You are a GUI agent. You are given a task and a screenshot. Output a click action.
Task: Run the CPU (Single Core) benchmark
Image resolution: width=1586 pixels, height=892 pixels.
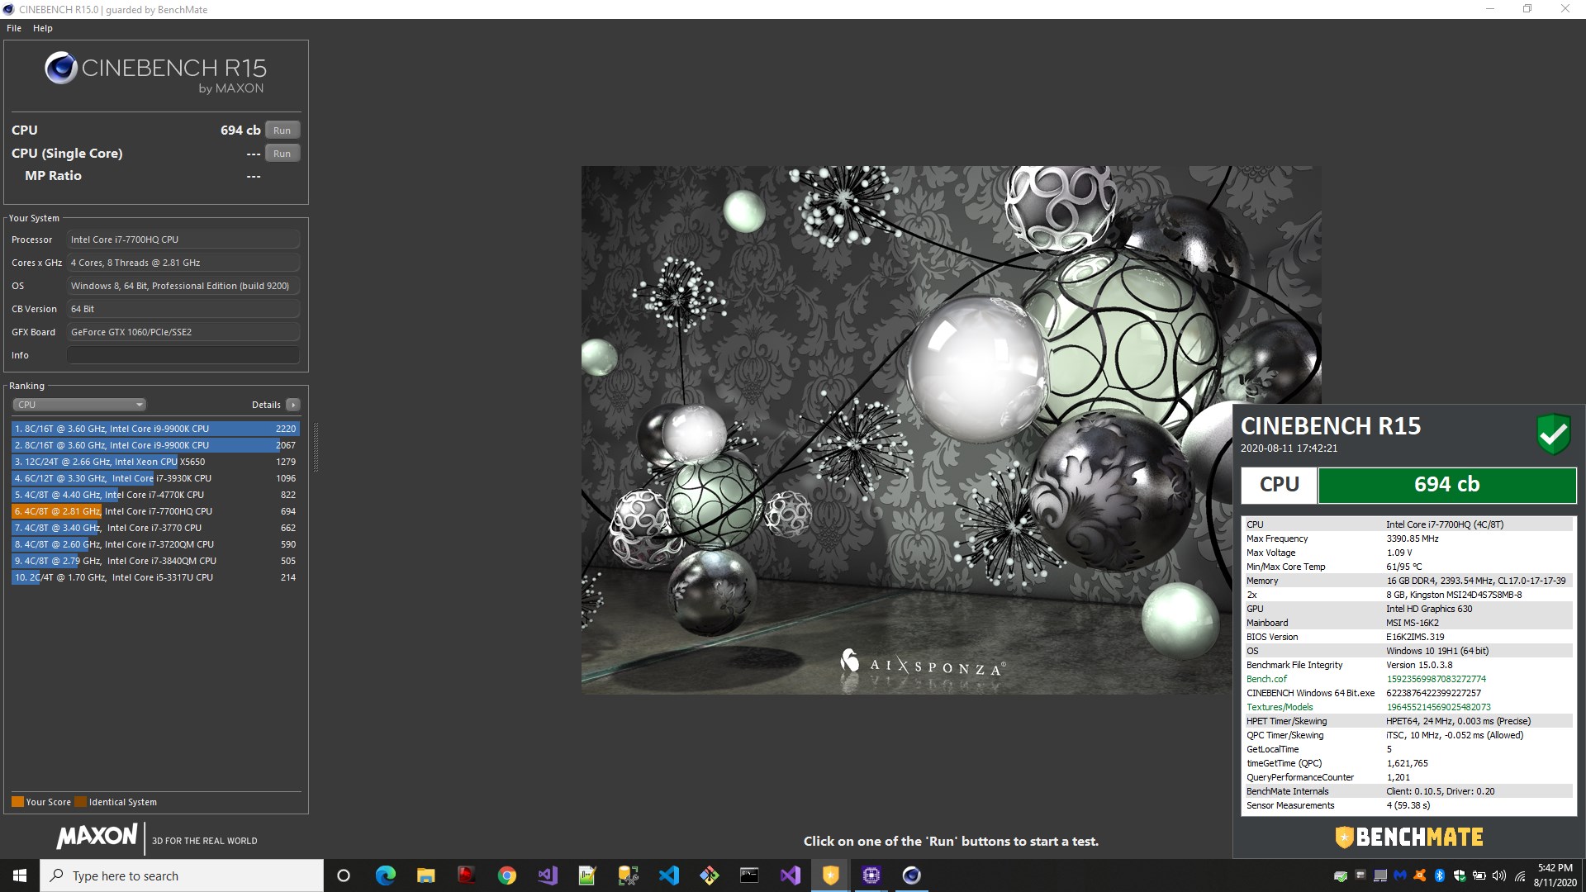point(283,154)
